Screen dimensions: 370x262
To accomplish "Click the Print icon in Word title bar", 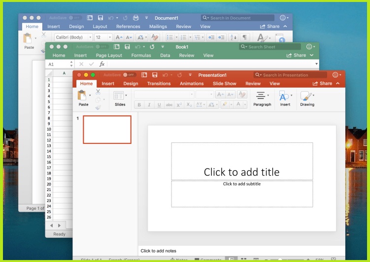I will [135, 18].
